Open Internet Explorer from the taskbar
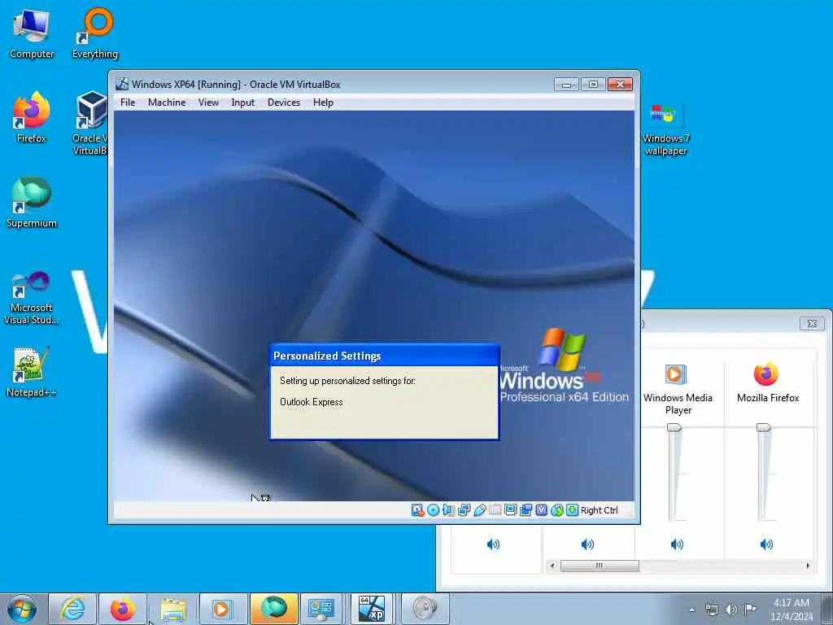 point(72,609)
